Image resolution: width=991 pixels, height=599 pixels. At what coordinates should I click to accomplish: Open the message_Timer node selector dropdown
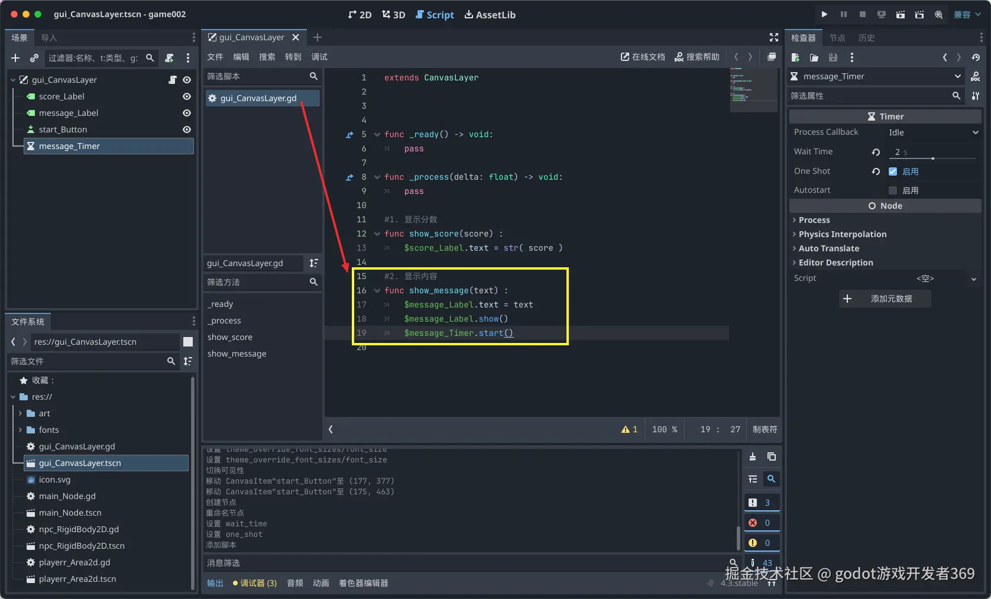coord(876,76)
